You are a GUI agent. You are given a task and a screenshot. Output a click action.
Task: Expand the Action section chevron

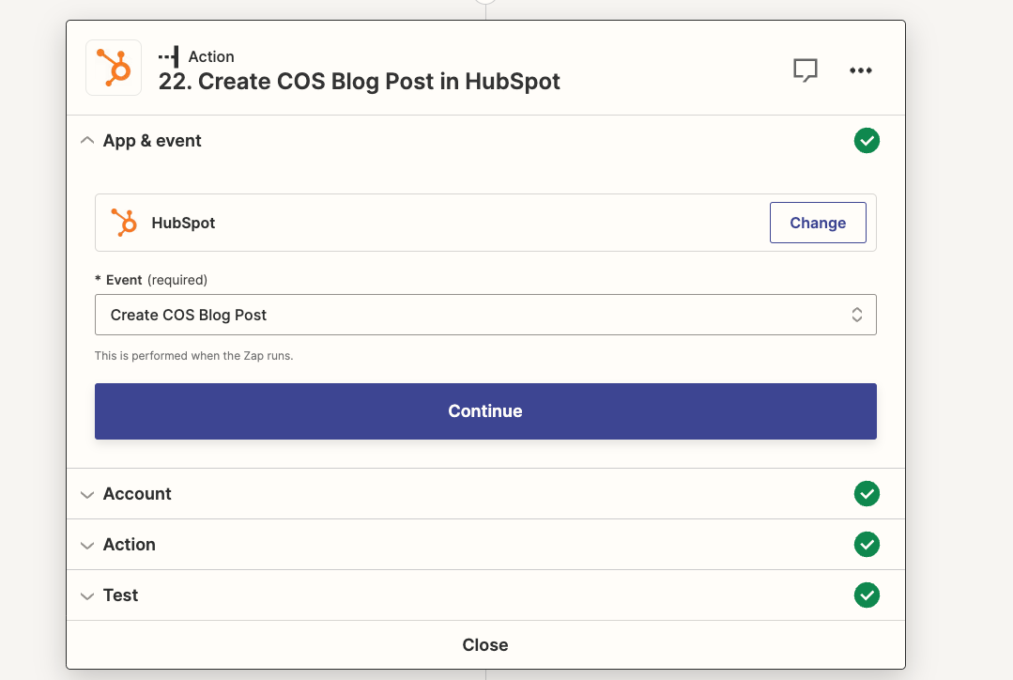coord(87,545)
